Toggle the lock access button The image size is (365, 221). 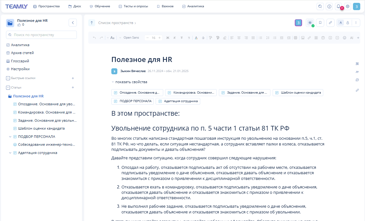(x=348, y=23)
